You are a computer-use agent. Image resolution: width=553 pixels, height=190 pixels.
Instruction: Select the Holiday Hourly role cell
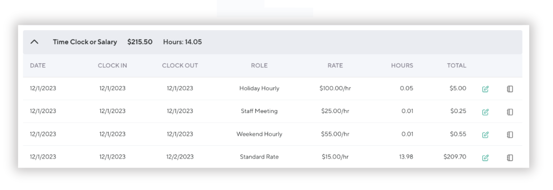point(259,88)
